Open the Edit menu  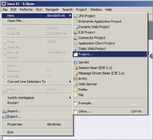(x=14, y=10)
